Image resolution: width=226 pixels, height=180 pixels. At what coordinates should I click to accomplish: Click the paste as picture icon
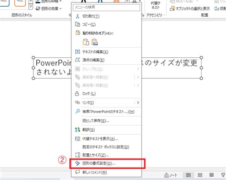click(x=95, y=42)
